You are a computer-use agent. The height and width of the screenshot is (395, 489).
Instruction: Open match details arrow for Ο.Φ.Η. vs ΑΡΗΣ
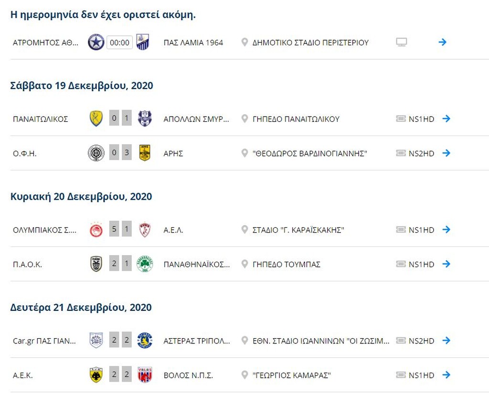coord(446,153)
